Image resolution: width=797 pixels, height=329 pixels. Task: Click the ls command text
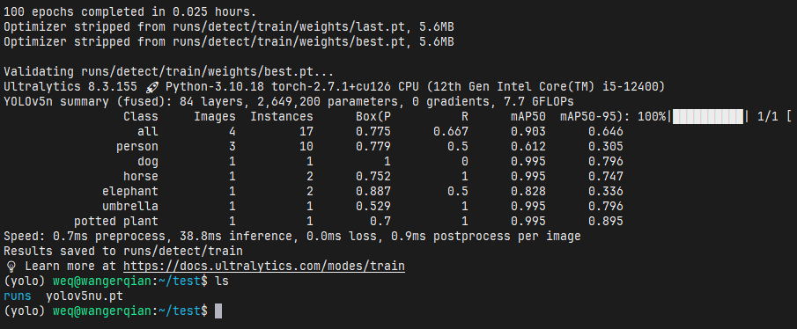pos(222,281)
